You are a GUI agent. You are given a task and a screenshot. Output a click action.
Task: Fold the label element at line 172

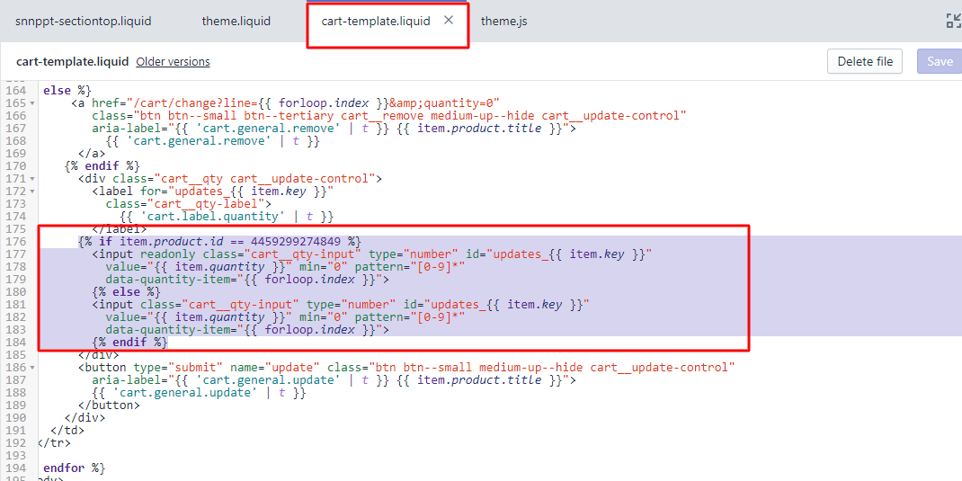pyautogui.click(x=33, y=192)
